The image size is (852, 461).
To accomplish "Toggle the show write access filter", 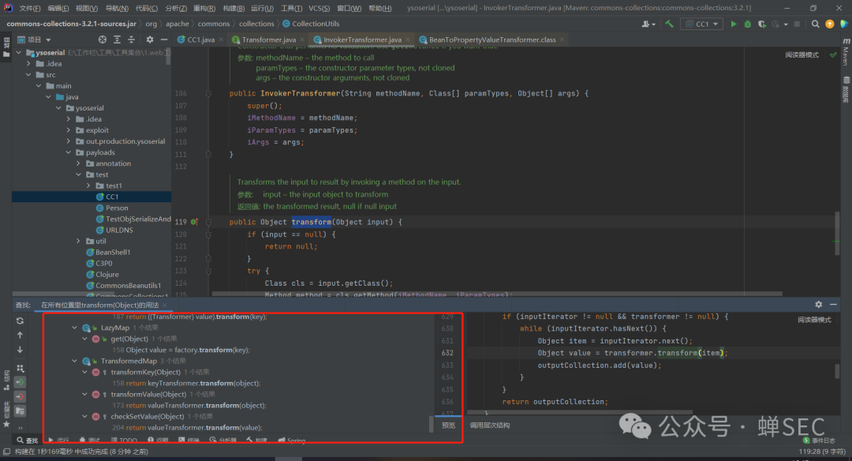I will [20, 397].
